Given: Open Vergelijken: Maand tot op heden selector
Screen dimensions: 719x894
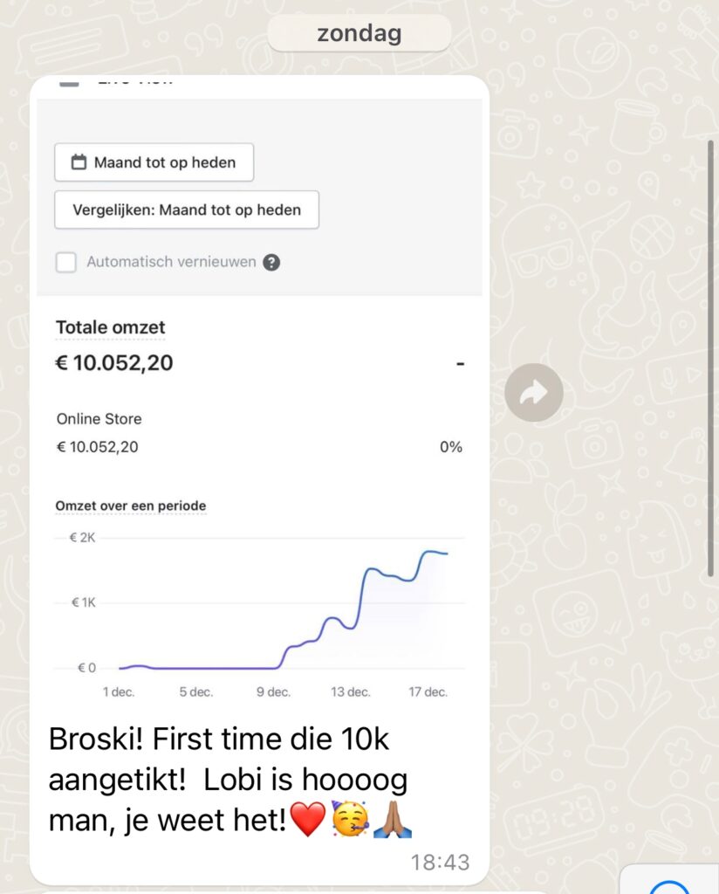Looking at the screenshot, I should [187, 210].
